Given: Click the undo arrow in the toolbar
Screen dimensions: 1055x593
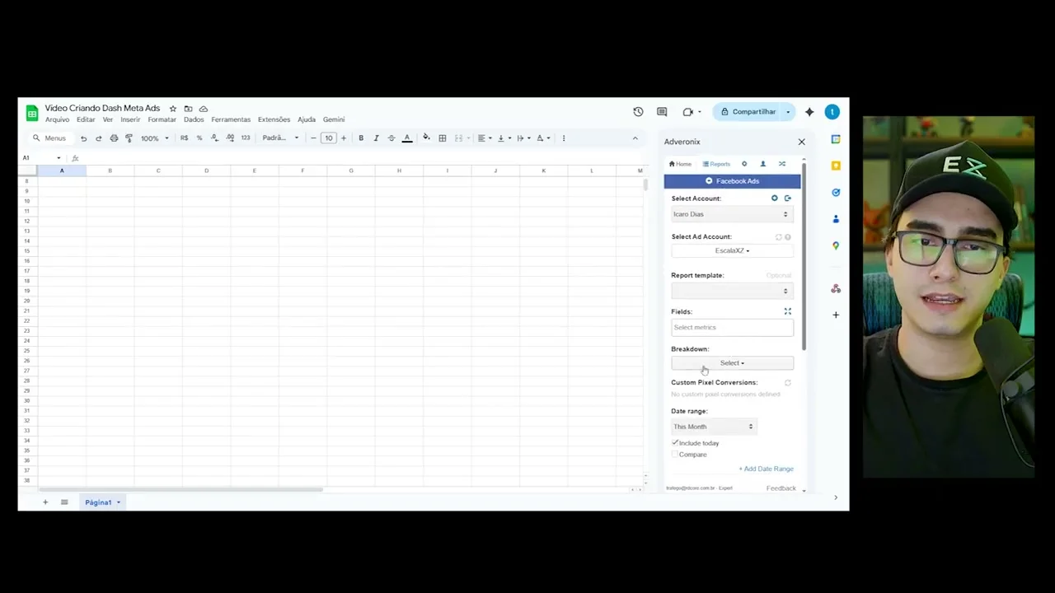Looking at the screenshot, I should pyautogui.click(x=83, y=138).
